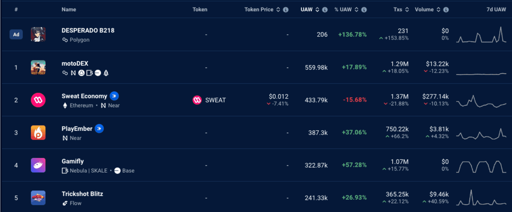
Task: Open the motoDEX dapp link
Action: pos(75,63)
